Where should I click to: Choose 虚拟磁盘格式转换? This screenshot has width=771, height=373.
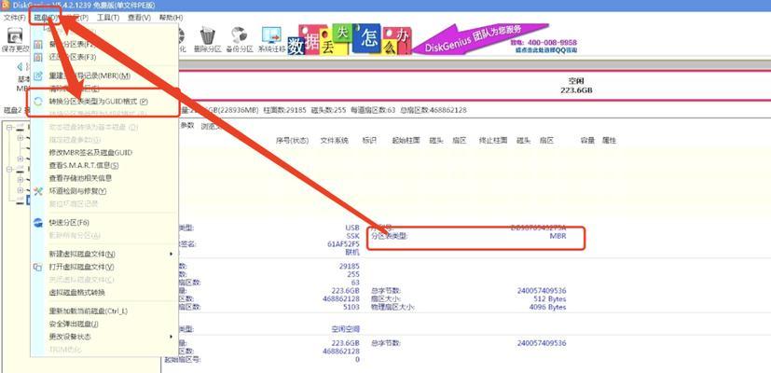click(76, 292)
